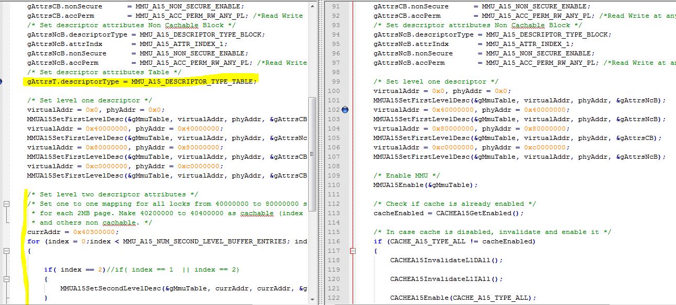Click 'Set one to one mapping' comment line

167,204
